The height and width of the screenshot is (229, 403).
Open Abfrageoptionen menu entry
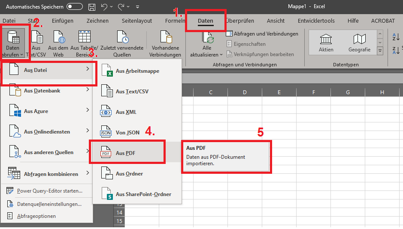[x=47, y=216]
